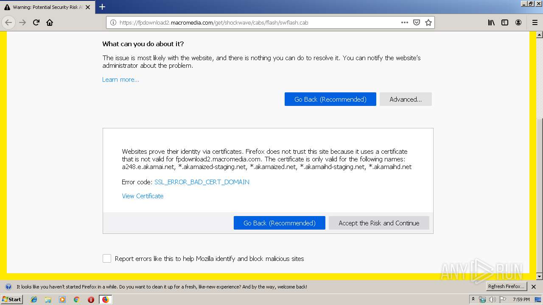Viewport: 543px width, 305px height.
Task: Open Windows Explorer folder taskbar icon
Action: click(48, 299)
